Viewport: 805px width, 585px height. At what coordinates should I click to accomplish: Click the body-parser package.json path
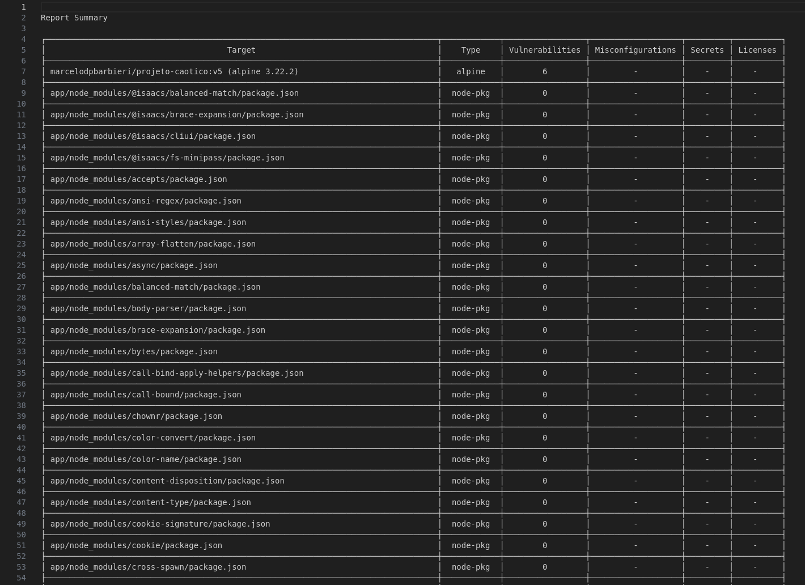click(148, 308)
